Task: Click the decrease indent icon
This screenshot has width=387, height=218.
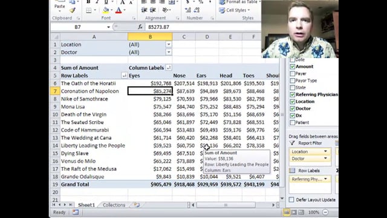Action: [144, 10]
